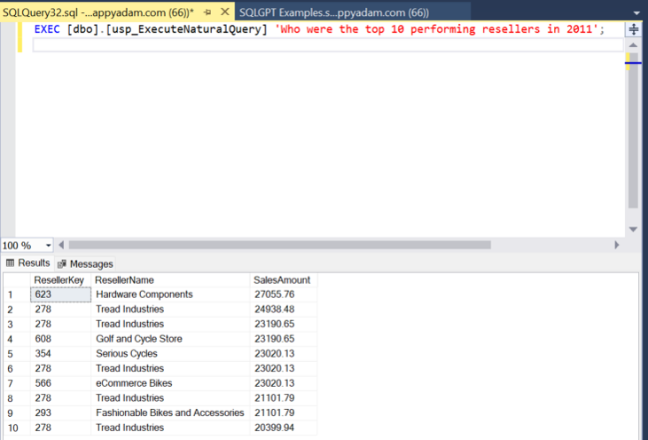Viewport: 648px width, 440px height.
Task: Click the EXEC keyword in the query
Action: [47, 29]
